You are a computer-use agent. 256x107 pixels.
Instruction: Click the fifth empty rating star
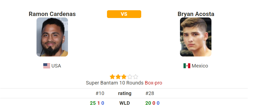coord(135,77)
